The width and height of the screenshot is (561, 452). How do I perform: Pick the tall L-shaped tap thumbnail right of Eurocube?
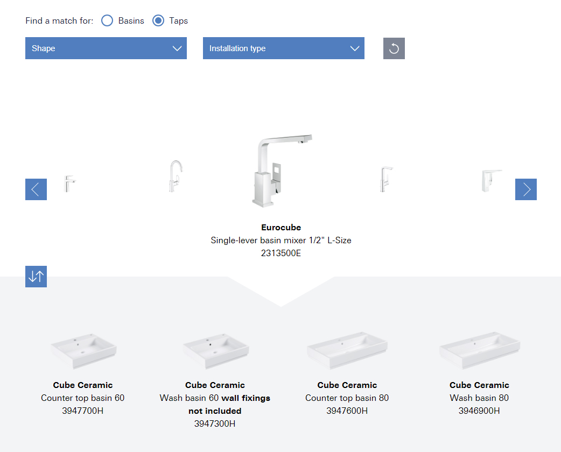pyautogui.click(x=386, y=179)
